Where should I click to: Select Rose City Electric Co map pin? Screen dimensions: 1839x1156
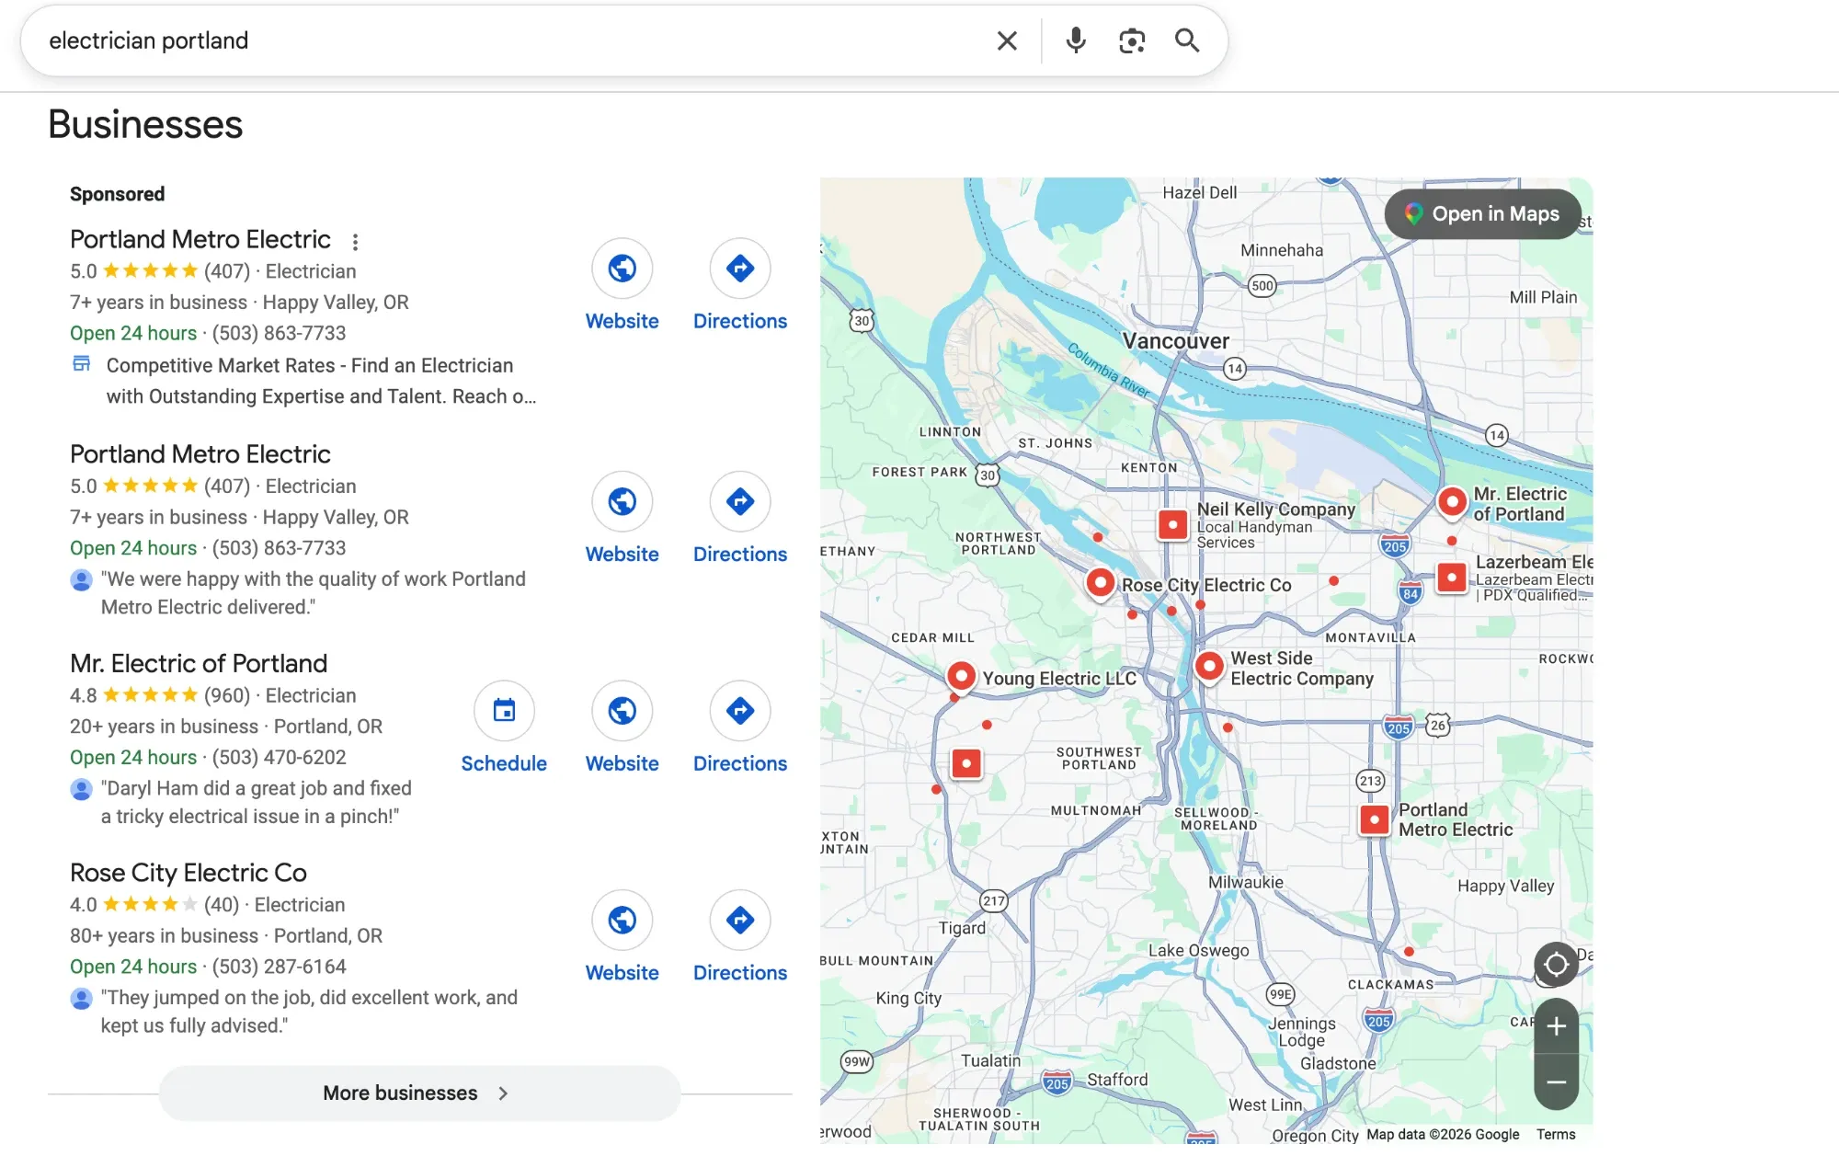pyautogui.click(x=1101, y=583)
